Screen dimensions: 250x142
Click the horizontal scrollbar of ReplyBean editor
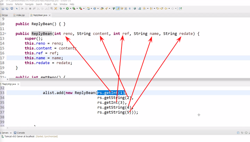click(129, 79)
